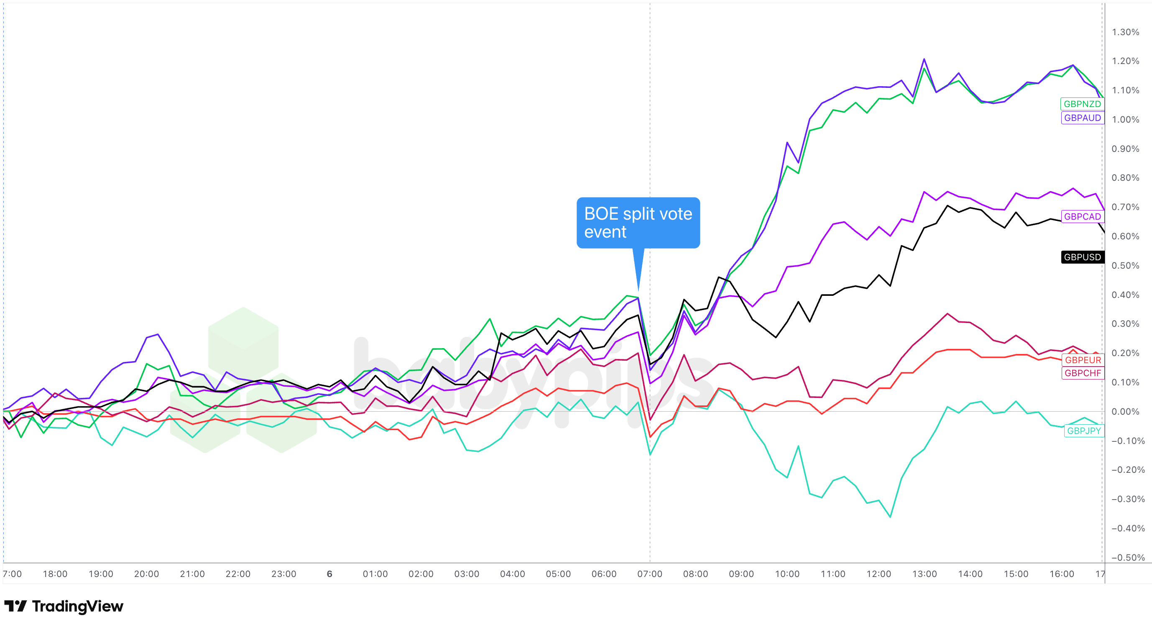Click the 1.20% price scale label

coord(1125,61)
